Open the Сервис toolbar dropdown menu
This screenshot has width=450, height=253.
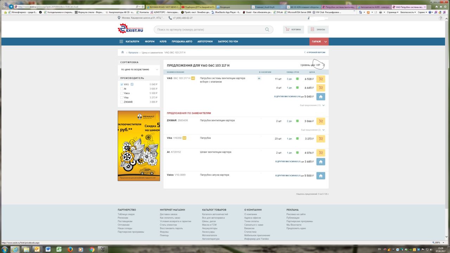(422, 12)
